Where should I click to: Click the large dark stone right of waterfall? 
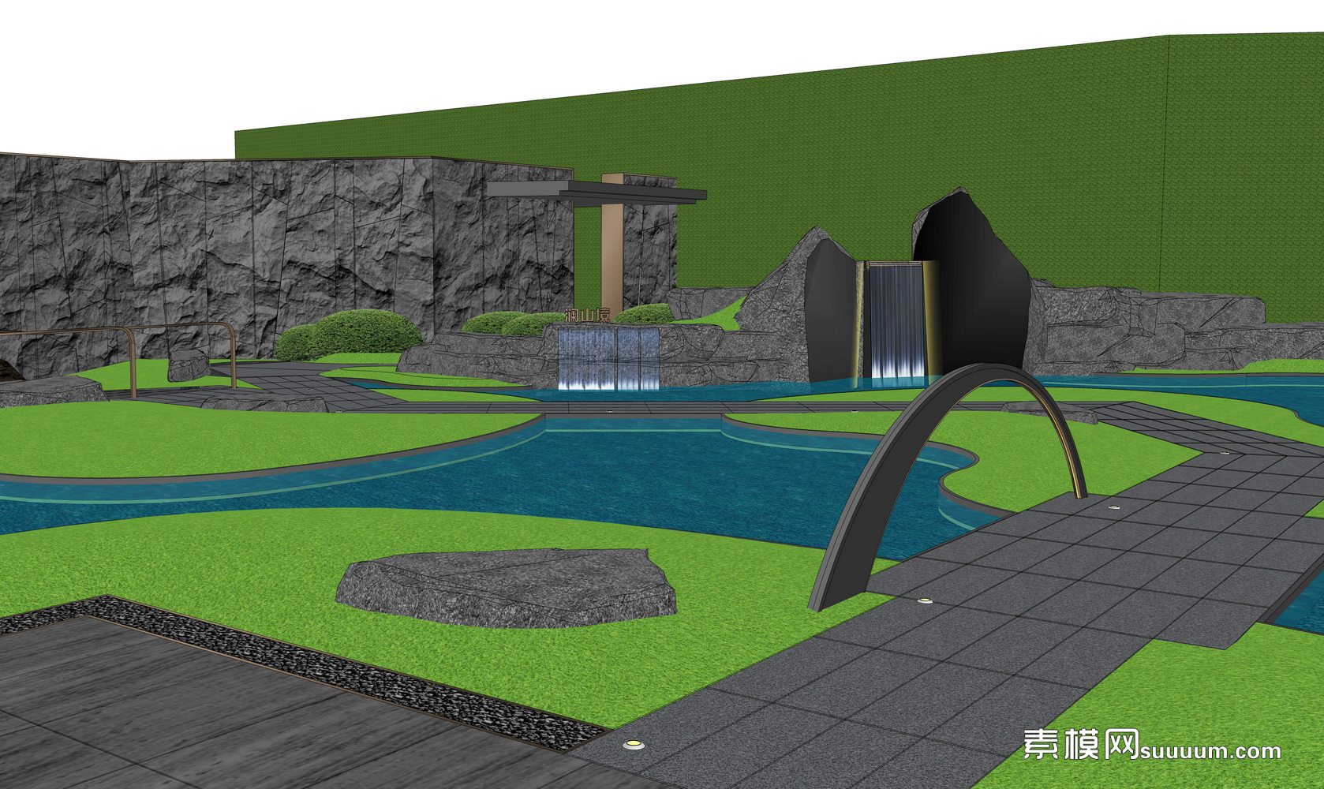click(x=978, y=292)
